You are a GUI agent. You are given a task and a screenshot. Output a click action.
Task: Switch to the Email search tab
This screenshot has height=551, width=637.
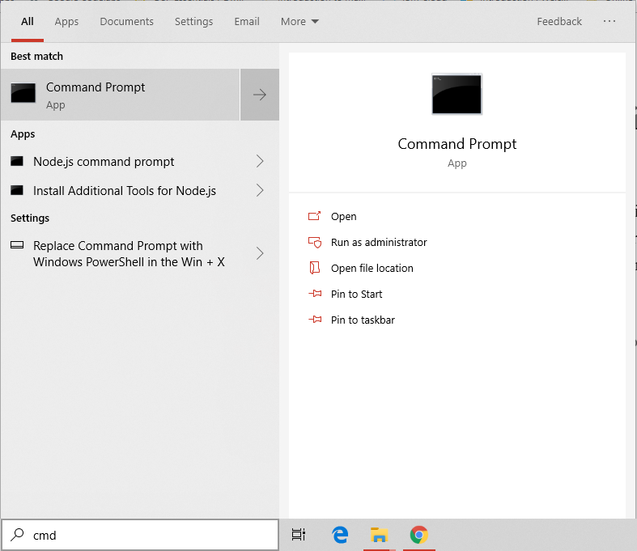pyautogui.click(x=247, y=22)
